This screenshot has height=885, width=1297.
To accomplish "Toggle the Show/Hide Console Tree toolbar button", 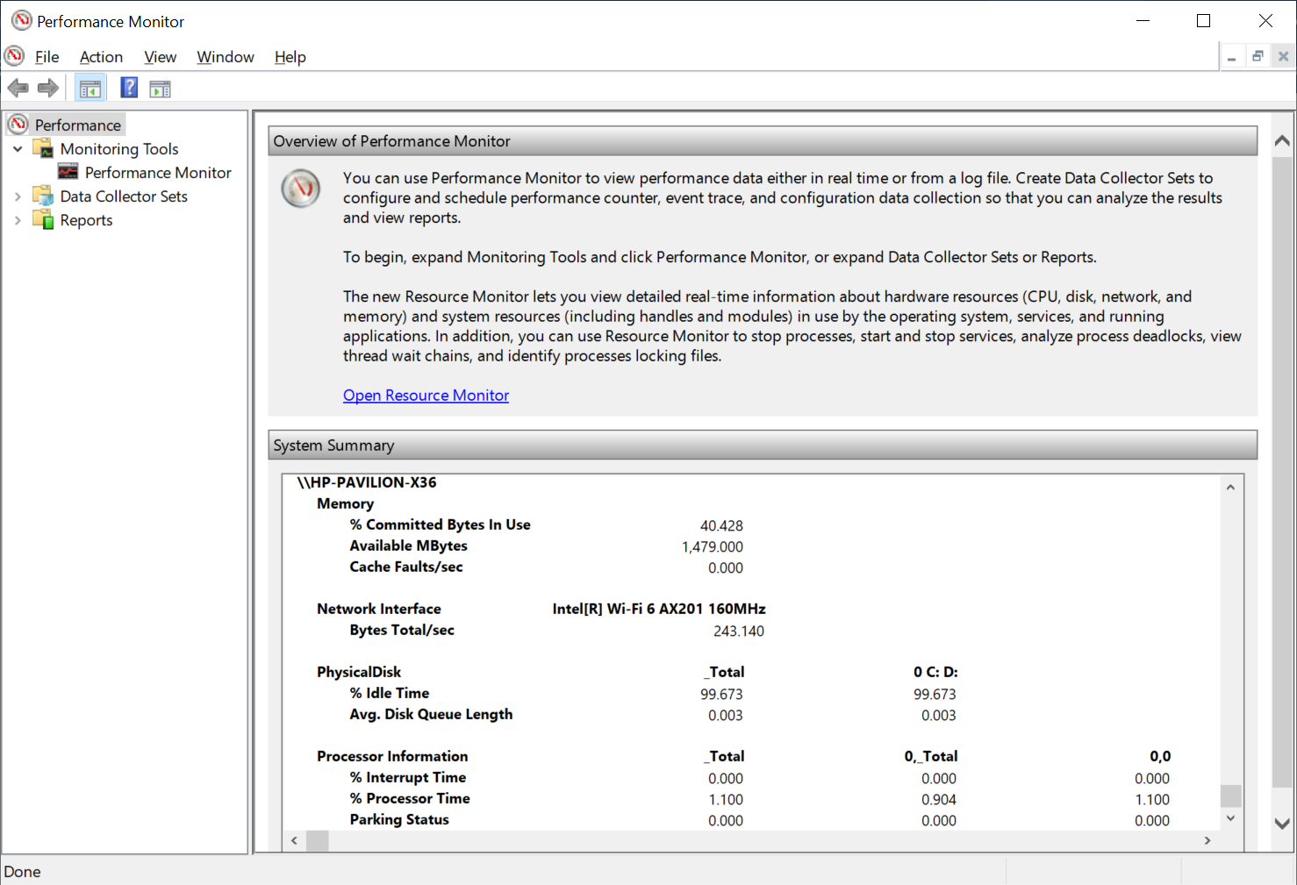I will tap(90, 88).
